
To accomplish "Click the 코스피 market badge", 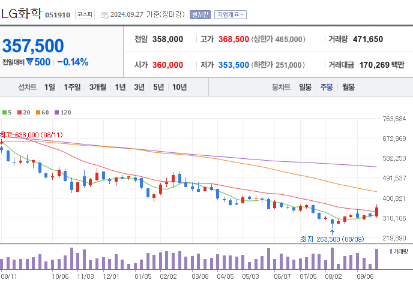I will (x=85, y=14).
